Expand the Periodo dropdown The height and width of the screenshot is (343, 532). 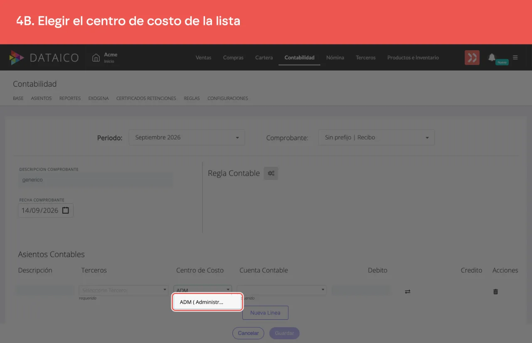coord(187,137)
